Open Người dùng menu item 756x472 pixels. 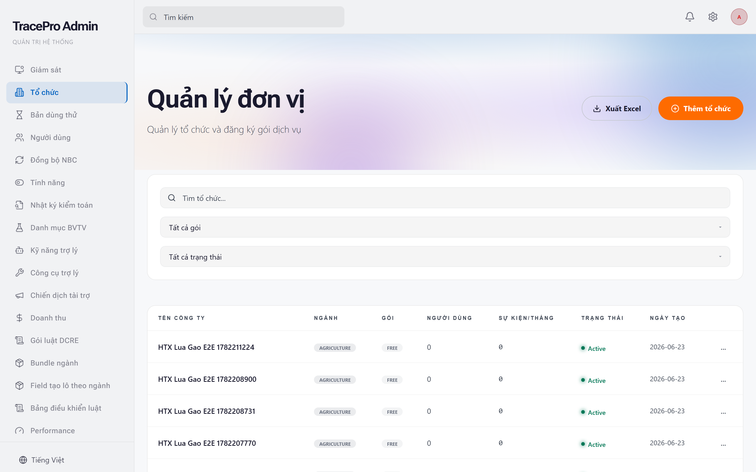point(67,137)
